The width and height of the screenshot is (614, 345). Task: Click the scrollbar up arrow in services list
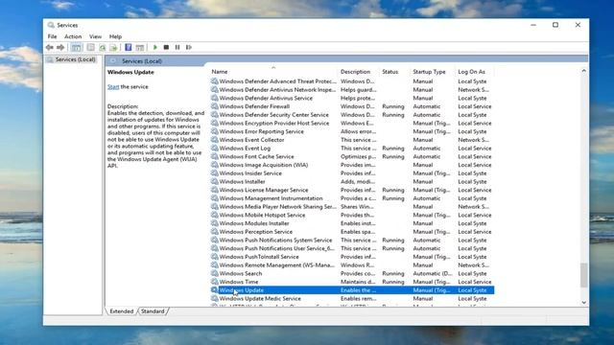[584, 71]
